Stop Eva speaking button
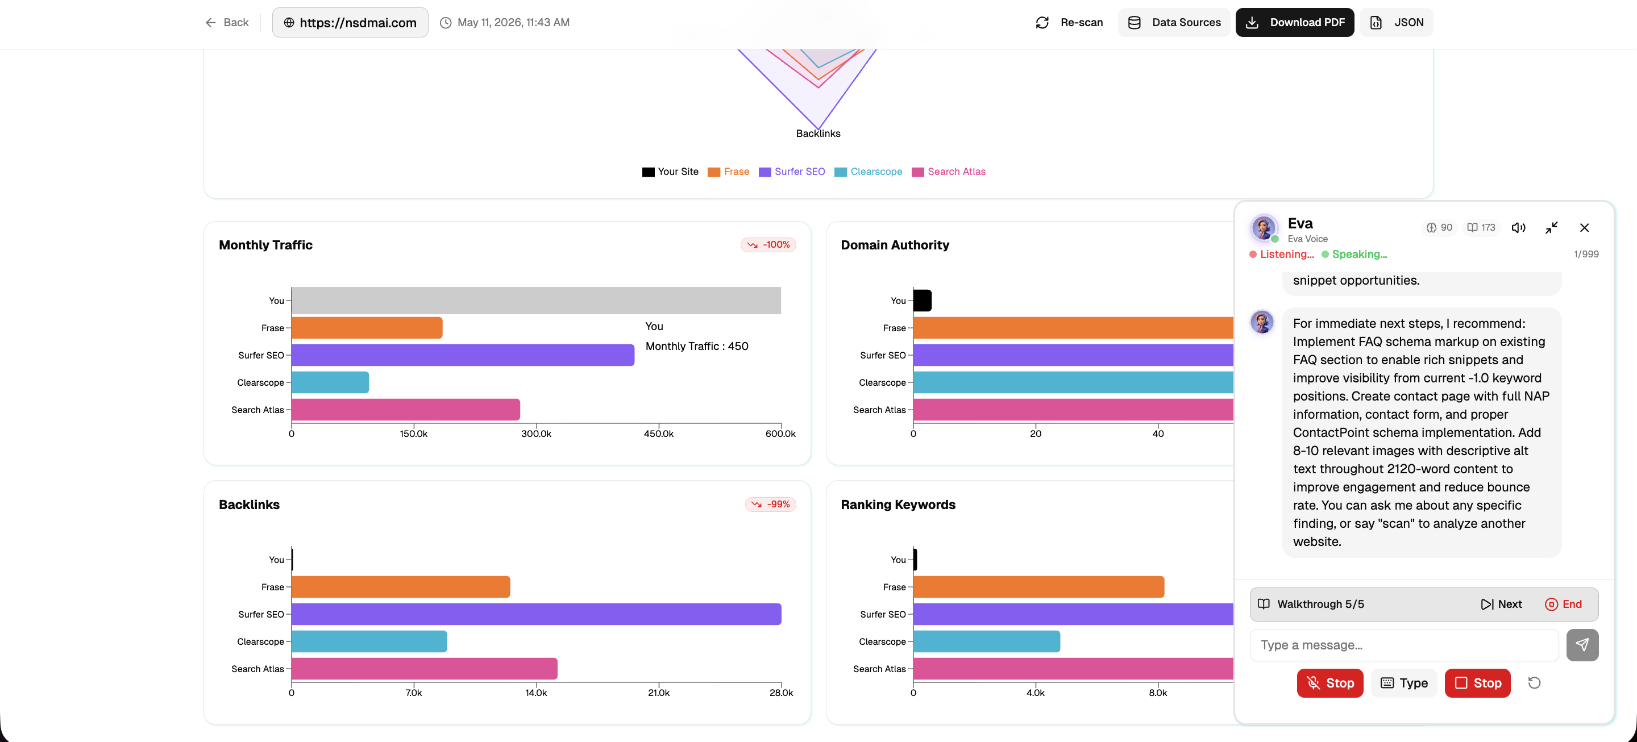Image resolution: width=1637 pixels, height=742 pixels. pos(1477,683)
